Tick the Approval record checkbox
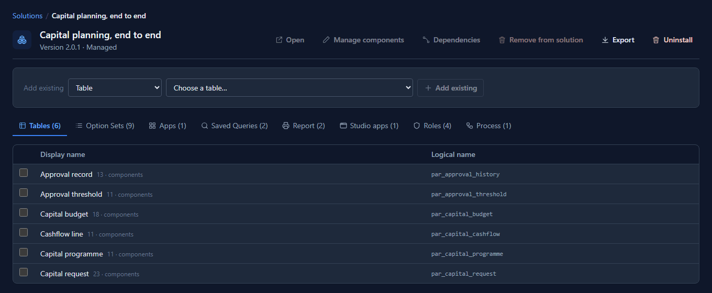712x293 pixels. point(24,173)
